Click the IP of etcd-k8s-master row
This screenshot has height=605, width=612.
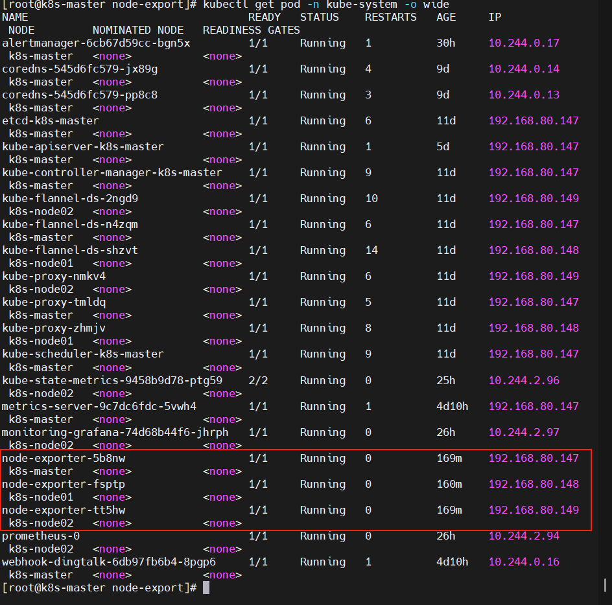534,121
